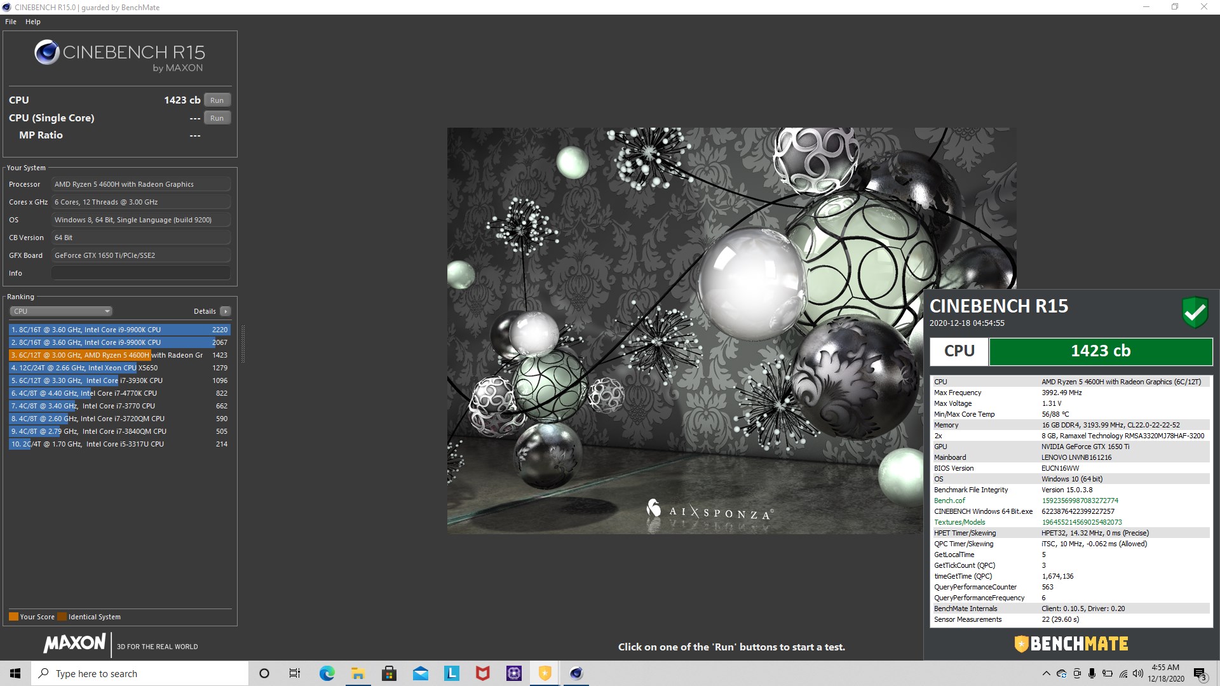This screenshot has width=1220, height=686.
Task: Click the BenchMate green shield checkmark
Action: pyautogui.click(x=1195, y=313)
